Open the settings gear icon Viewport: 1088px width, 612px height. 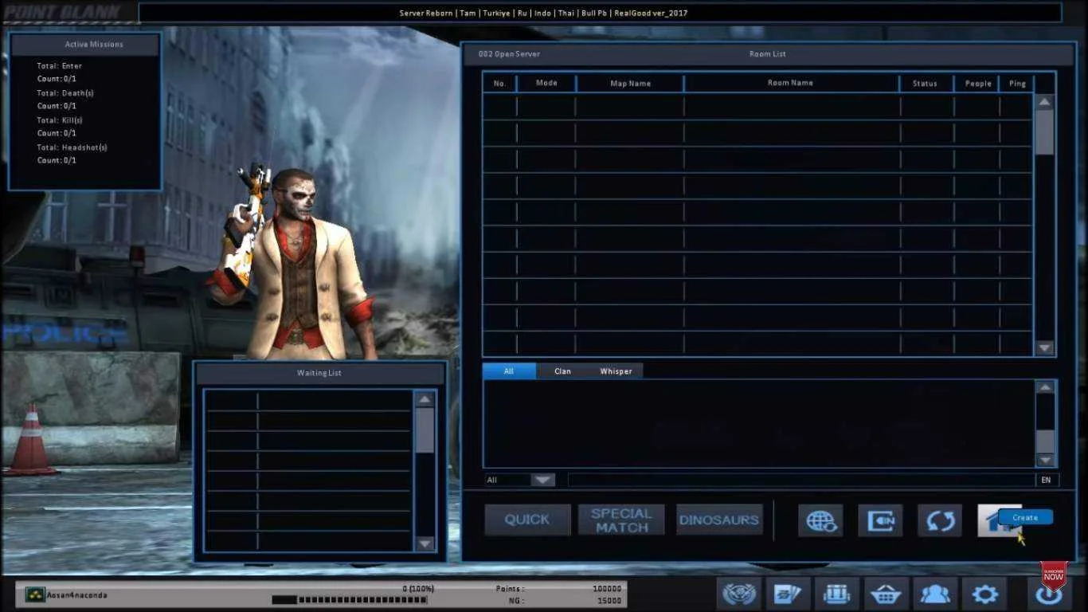coord(984,594)
